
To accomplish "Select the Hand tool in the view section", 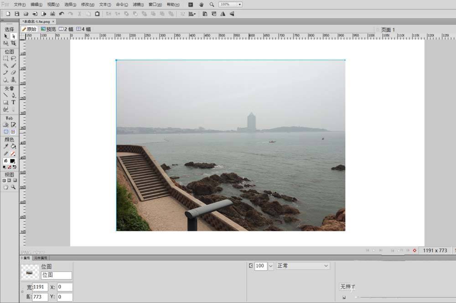I will point(6,187).
